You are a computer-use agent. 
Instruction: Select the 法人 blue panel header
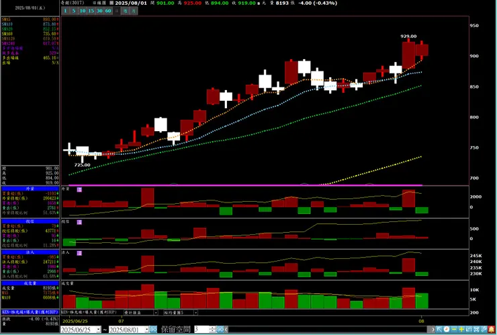pos(30,252)
